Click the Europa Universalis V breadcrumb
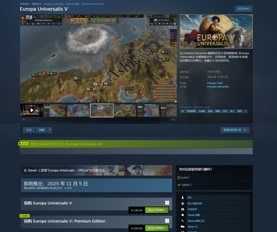This screenshot has height=232, width=277. 93,4
